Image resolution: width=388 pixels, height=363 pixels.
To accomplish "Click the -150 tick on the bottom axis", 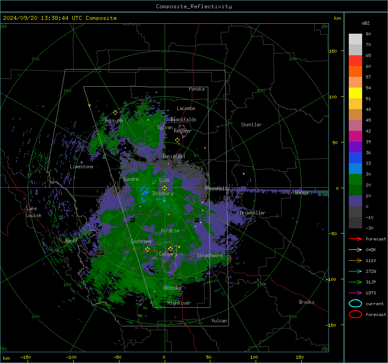I will 25,357.
